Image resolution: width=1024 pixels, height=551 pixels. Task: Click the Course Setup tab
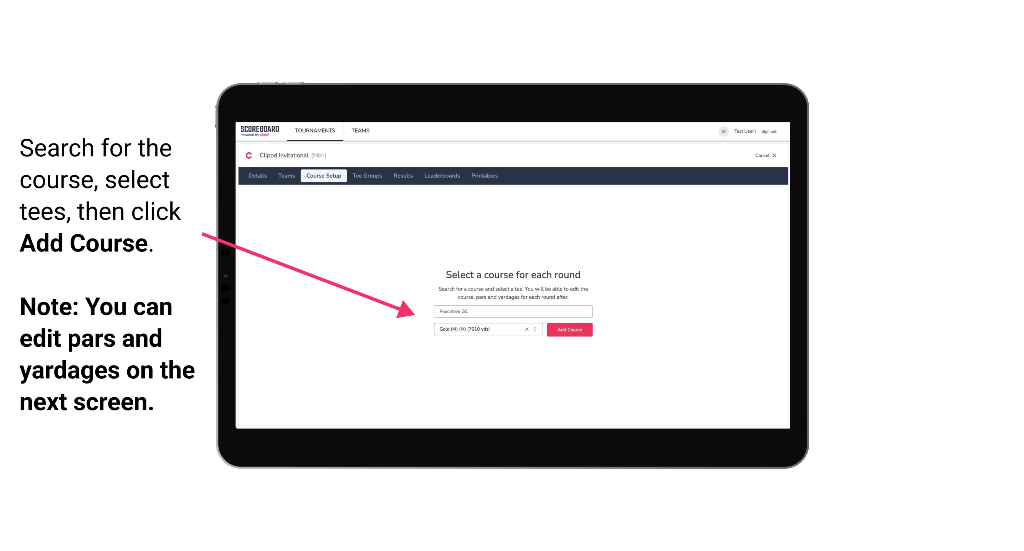(324, 175)
